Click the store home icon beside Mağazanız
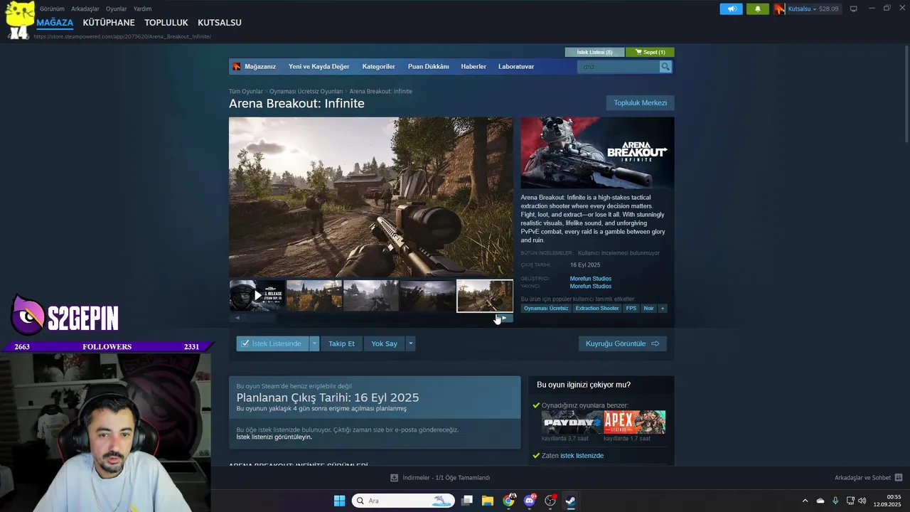910x512 pixels. (237, 66)
